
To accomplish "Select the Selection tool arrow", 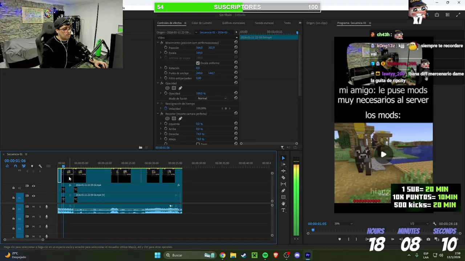I will point(283,158).
